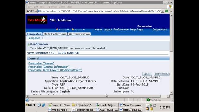
Task: Click Application Object Library value
Action: 78,81
